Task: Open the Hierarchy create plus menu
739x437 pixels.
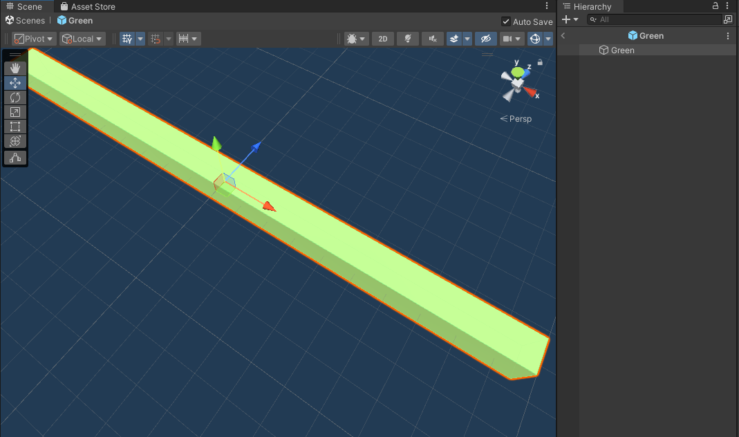Action: tap(570, 19)
